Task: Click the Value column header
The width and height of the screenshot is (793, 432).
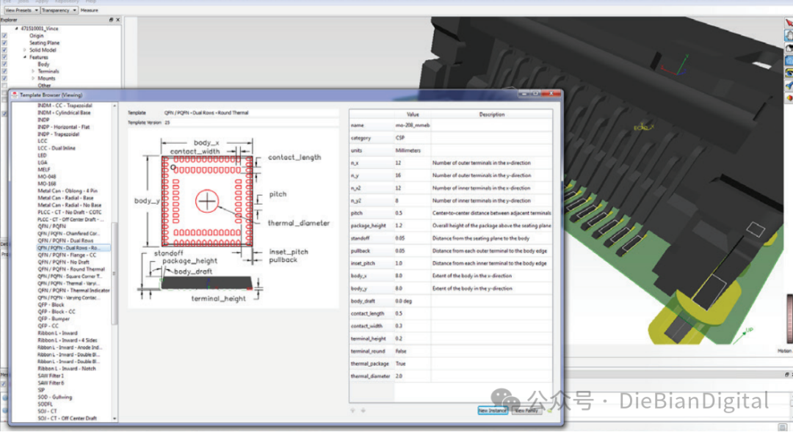Action: coord(413,114)
